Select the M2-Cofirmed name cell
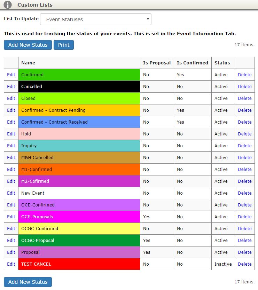 [x=79, y=181]
